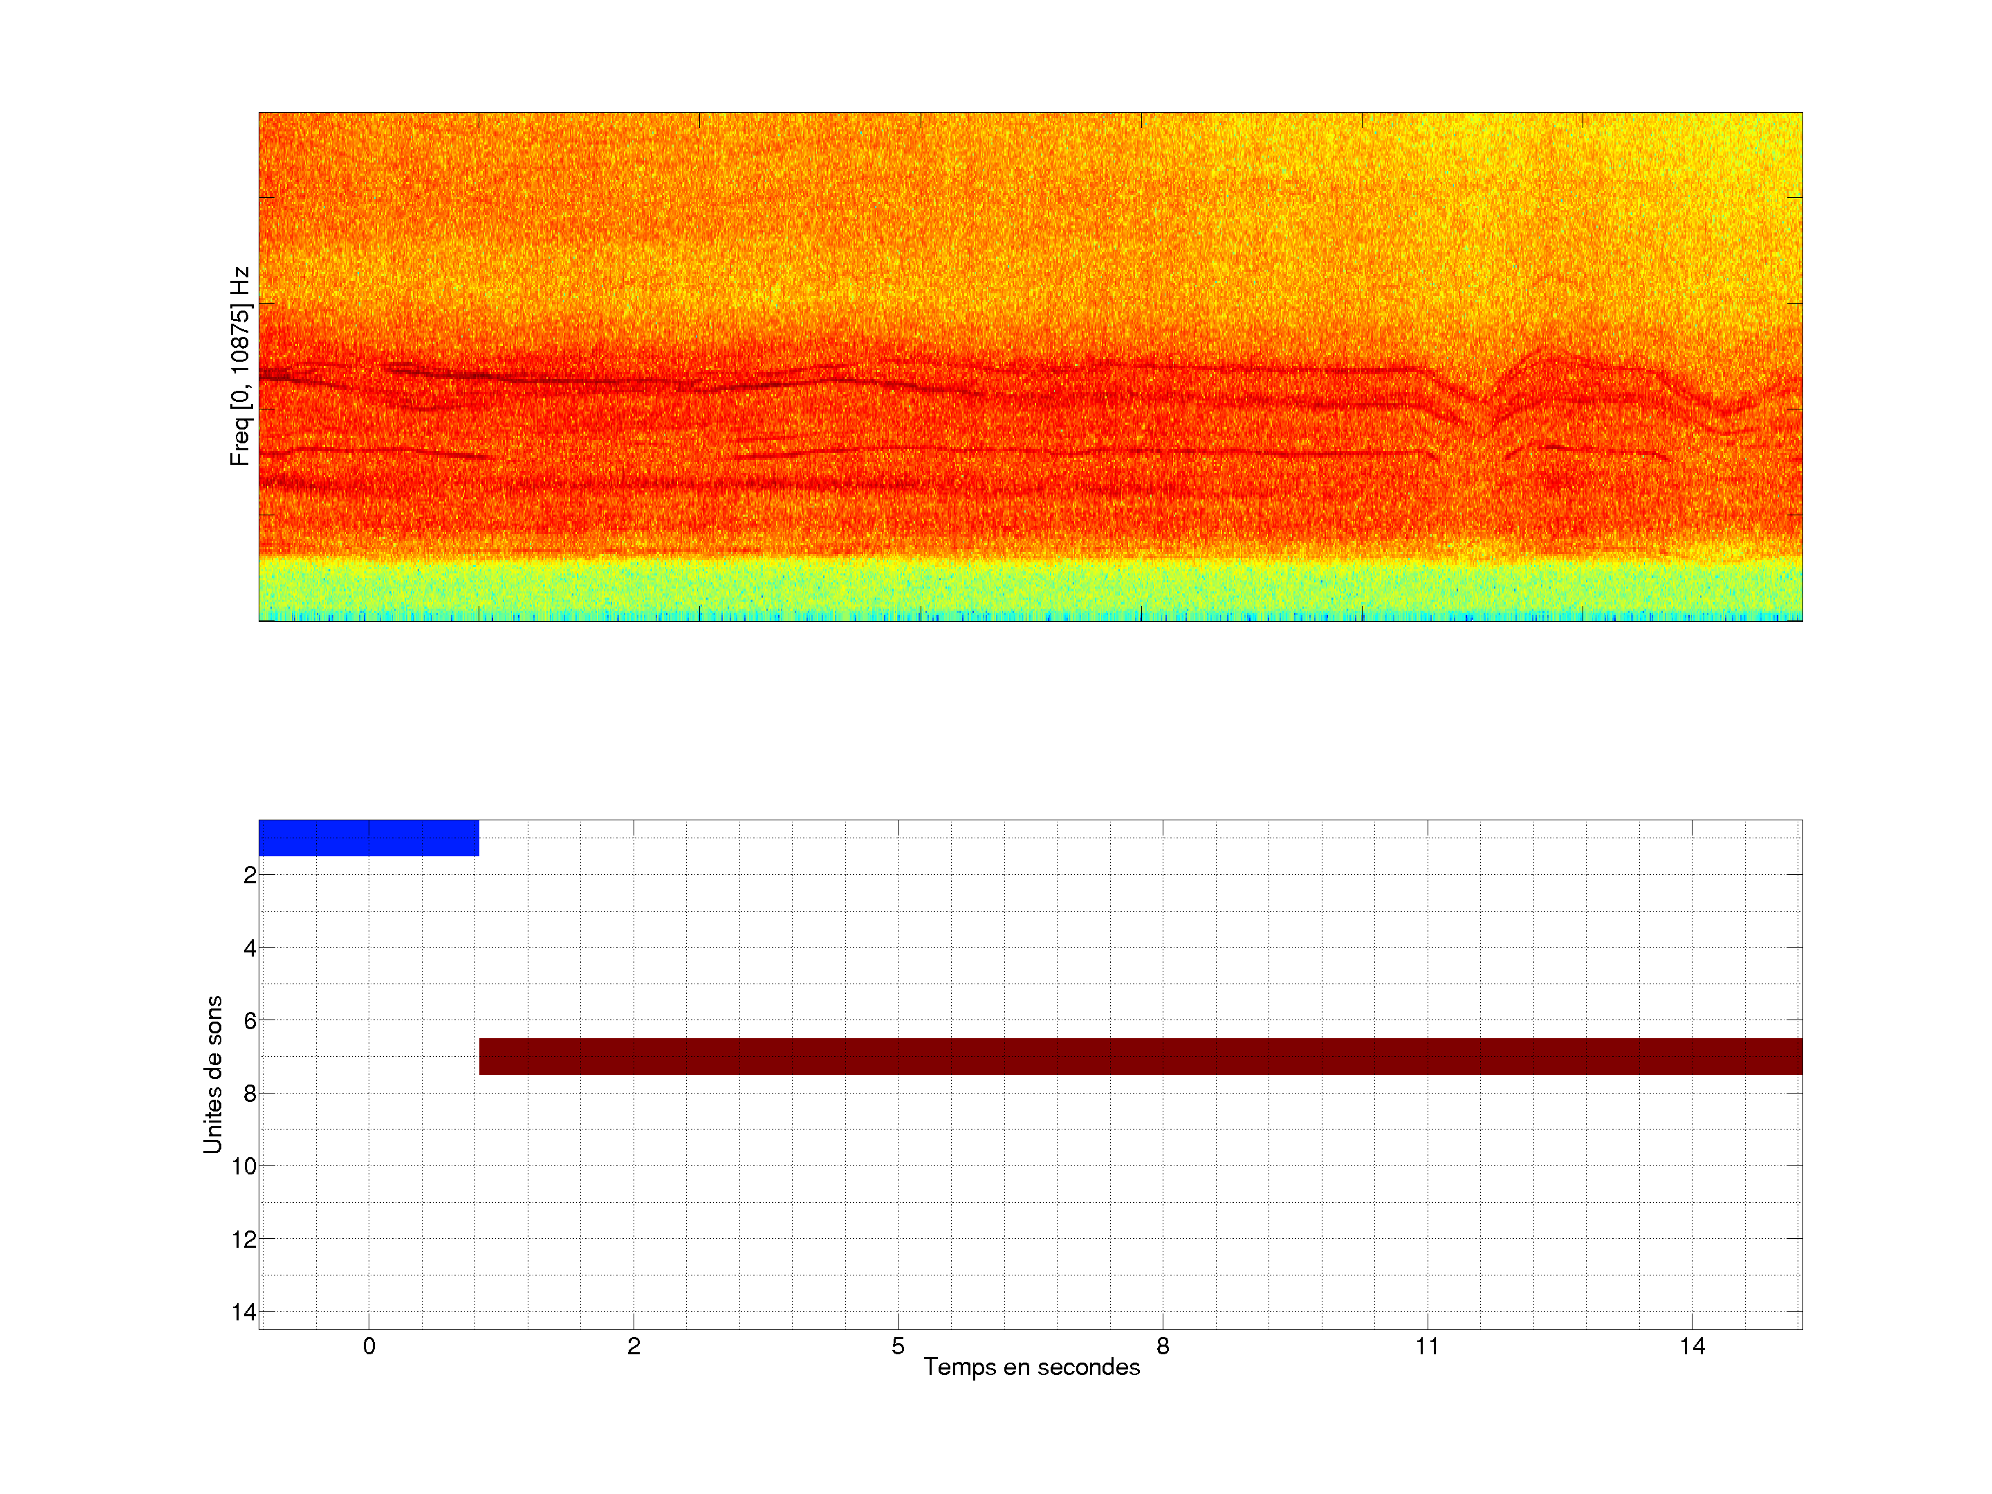Click y-axis tick label 2
The width and height of the screenshot is (1992, 1494).
(x=250, y=876)
